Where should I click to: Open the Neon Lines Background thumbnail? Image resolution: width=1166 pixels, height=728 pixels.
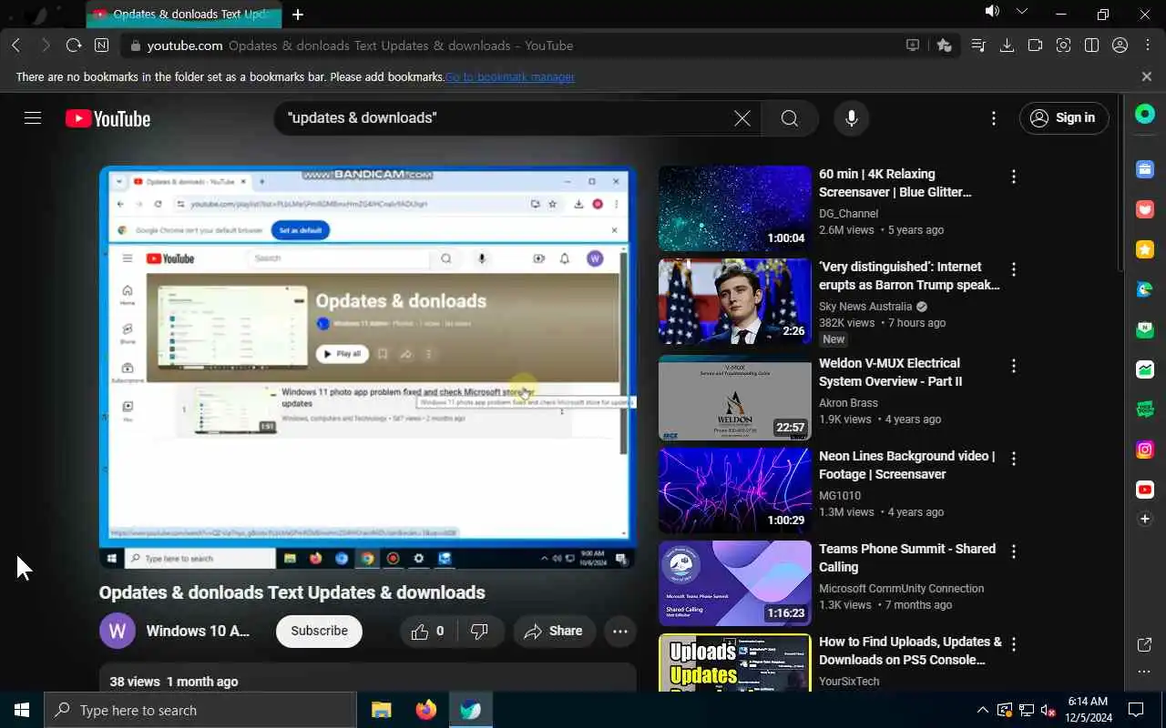[x=735, y=490]
